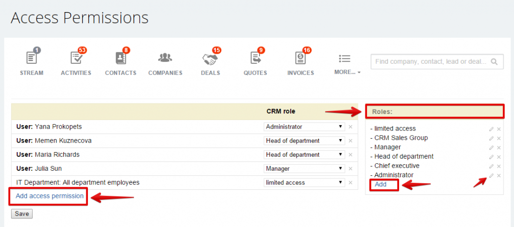Open the Companies icon
Image resolution: width=514 pixels, height=227 pixels.
(x=165, y=58)
